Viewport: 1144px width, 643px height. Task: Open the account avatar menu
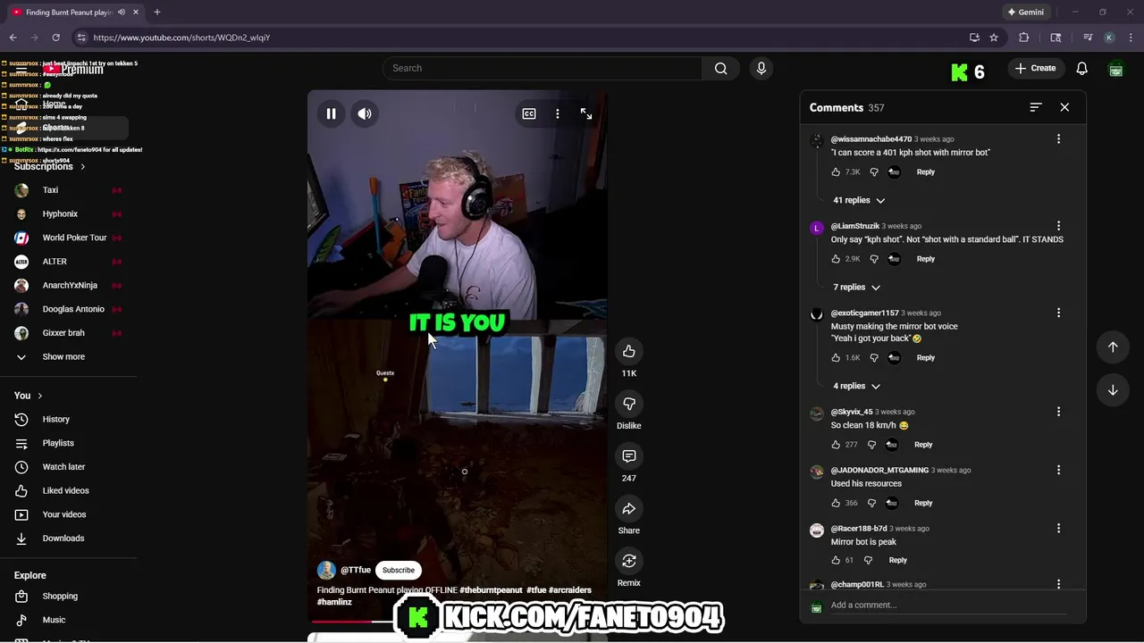click(1115, 69)
